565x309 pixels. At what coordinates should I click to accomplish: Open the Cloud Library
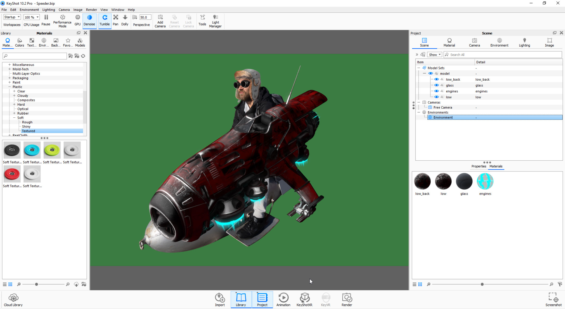click(13, 300)
